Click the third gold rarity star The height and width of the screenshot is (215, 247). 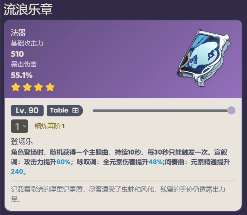(x=39, y=87)
